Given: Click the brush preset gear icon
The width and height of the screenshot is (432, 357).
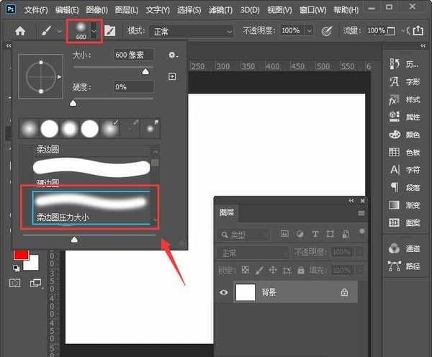Looking at the screenshot, I should pos(172,55).
